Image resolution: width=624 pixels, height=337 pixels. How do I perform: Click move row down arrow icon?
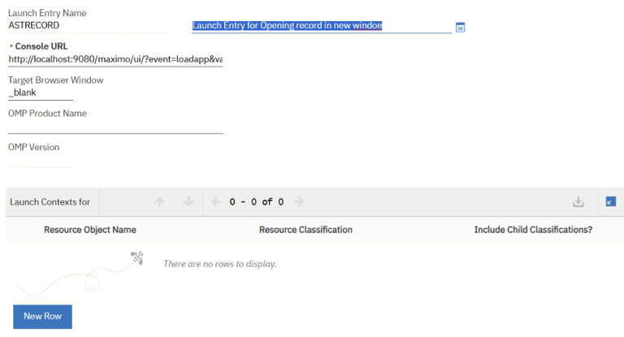coord(188,201)
